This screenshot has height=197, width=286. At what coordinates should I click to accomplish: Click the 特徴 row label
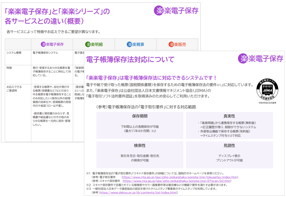[10, 68]
